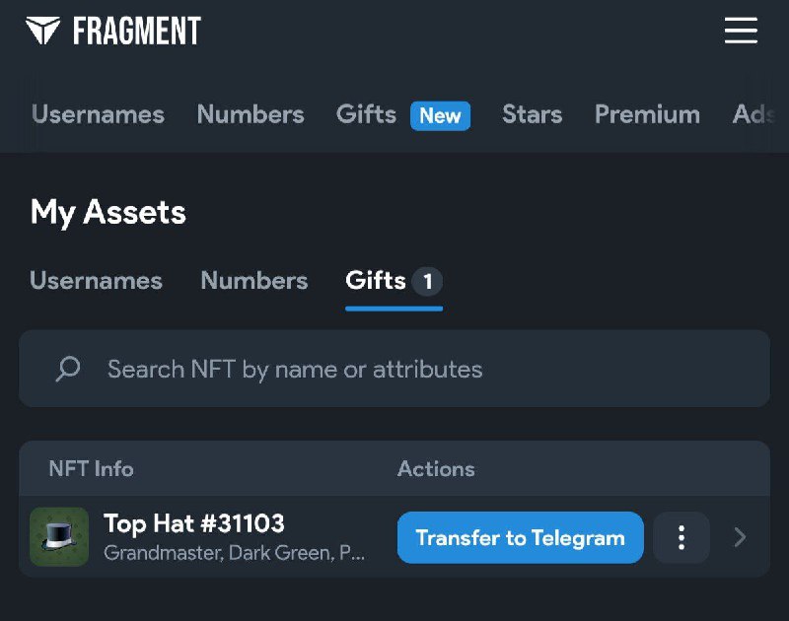Go to Usernames in top navigation

point(98,114)
